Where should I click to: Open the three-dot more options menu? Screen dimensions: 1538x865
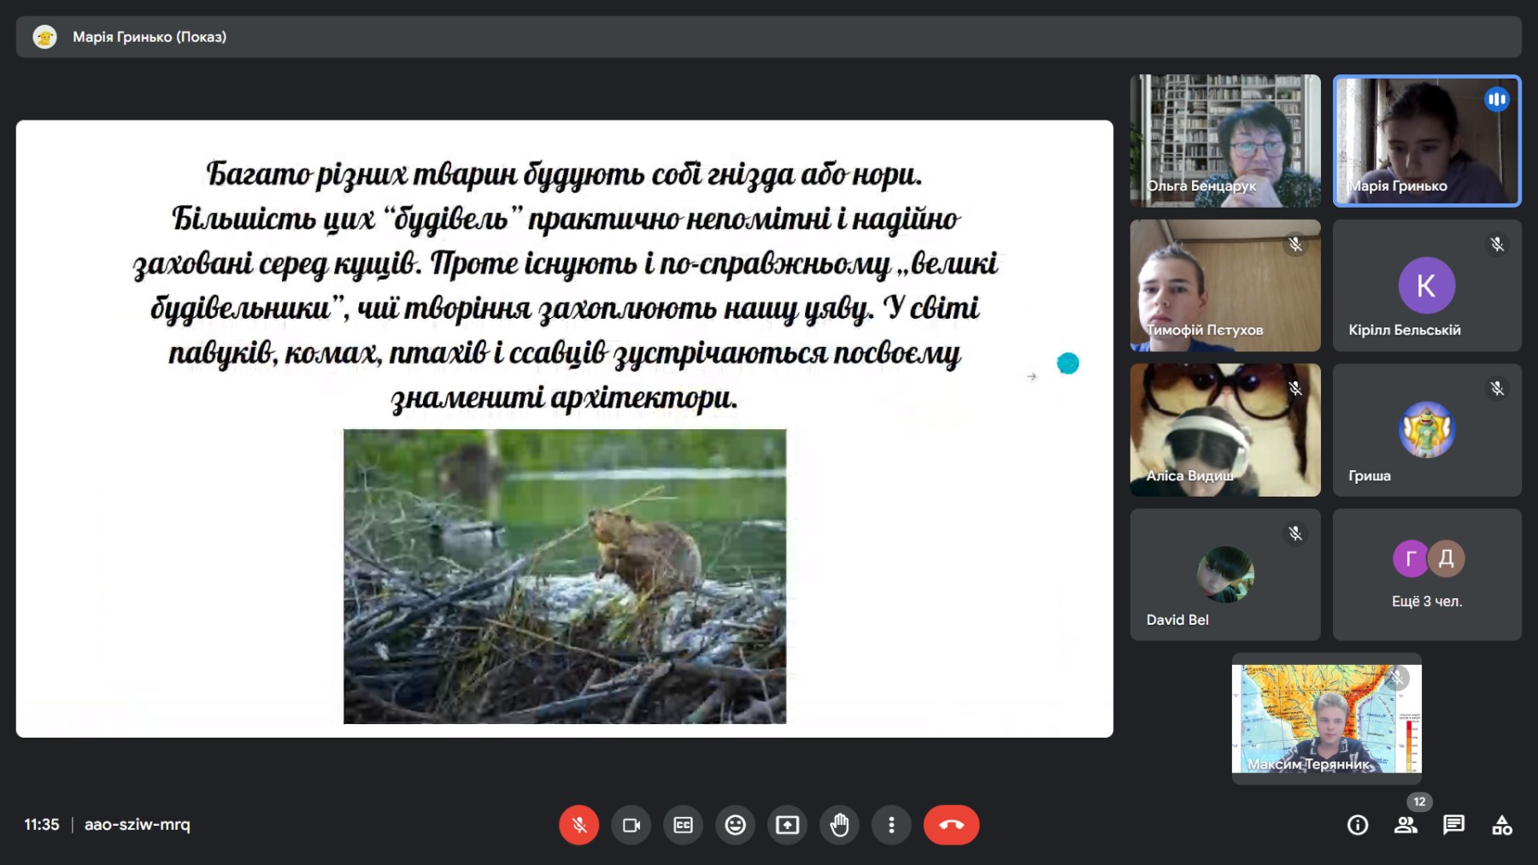click(891, 825)
